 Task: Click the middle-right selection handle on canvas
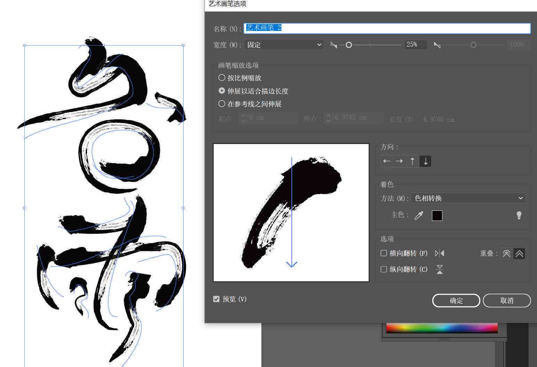183,208
